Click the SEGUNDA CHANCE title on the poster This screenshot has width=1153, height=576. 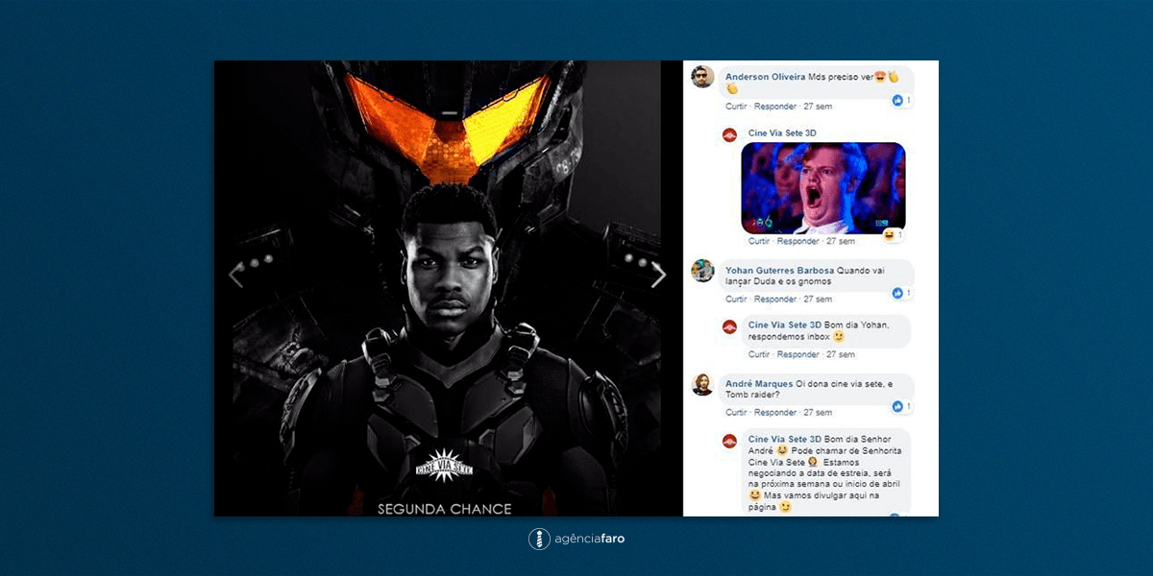[x=445, y=509]
